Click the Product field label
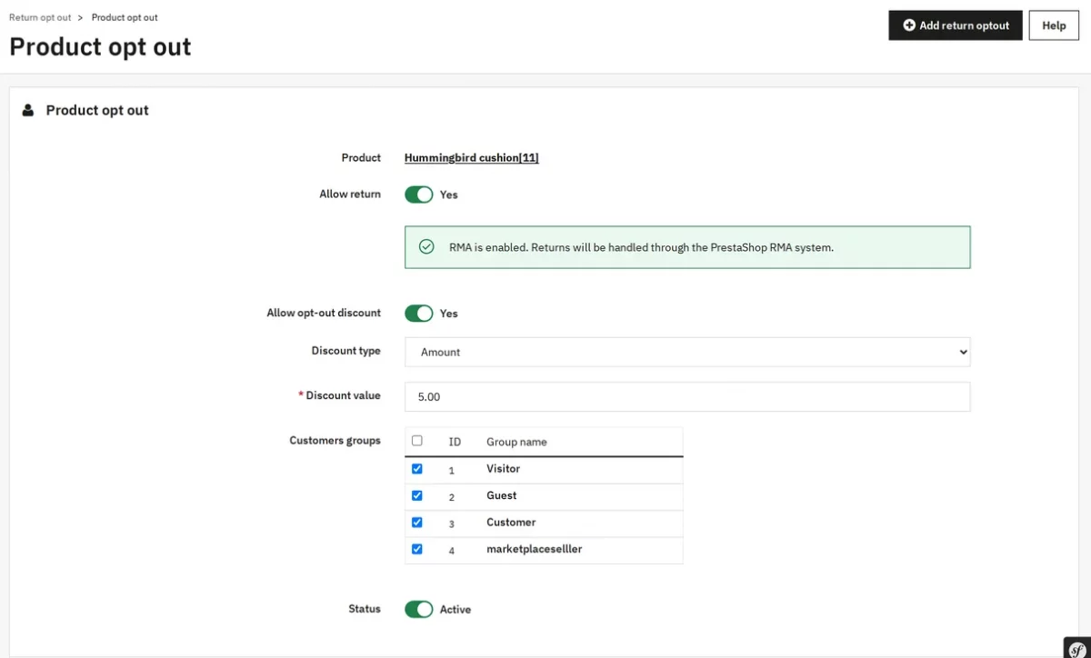1091x658 pixels. 361,158
